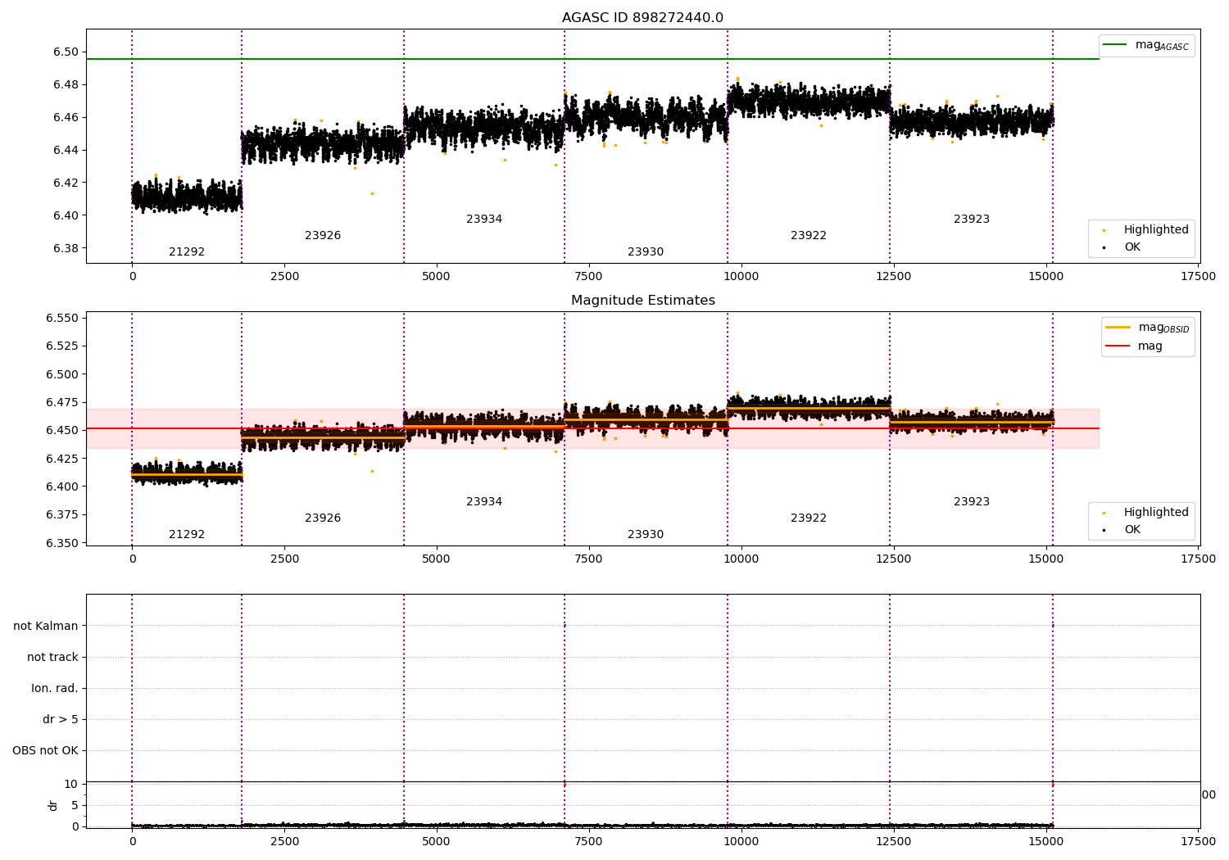The height and width of the screenshot is (860, 1229).
Task: Click the 6.46 y-axis tick label
Action: (66, 117)
